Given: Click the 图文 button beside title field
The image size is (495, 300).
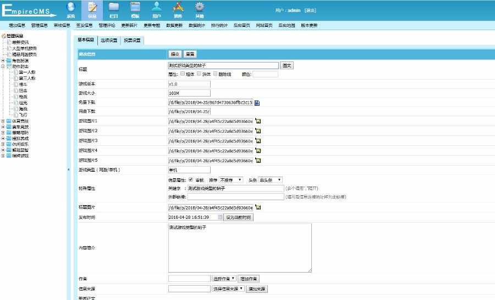Looking at the screenshot, I should [287, 65].
